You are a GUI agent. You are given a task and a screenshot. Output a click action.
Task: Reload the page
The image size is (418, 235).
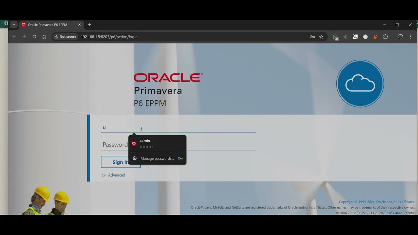click(34, 37)
